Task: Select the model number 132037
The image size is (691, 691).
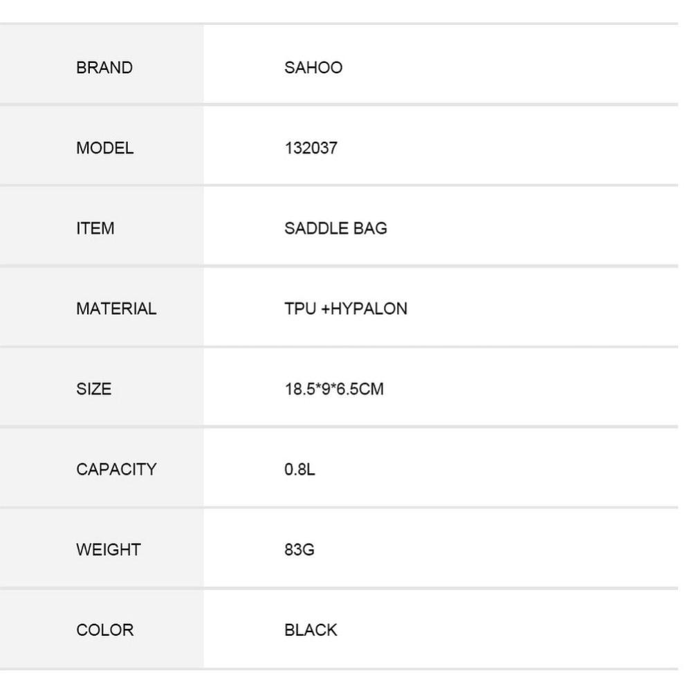Action: (x=311, y=148)
